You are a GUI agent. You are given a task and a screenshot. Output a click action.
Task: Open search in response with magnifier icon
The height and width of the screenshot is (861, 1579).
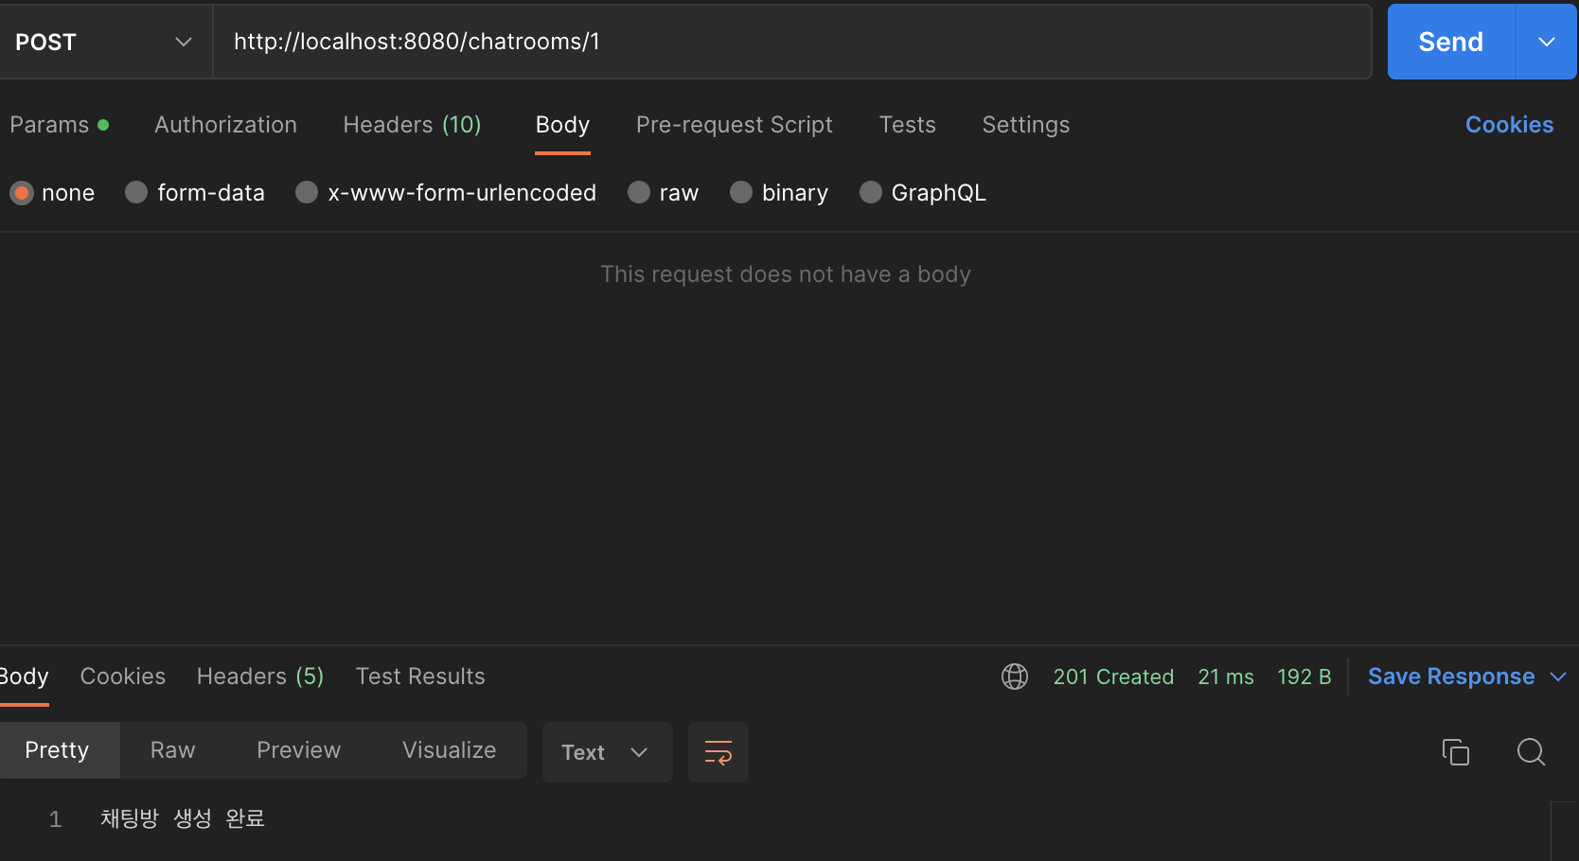pyautogui.click(x=1531, y=752)
